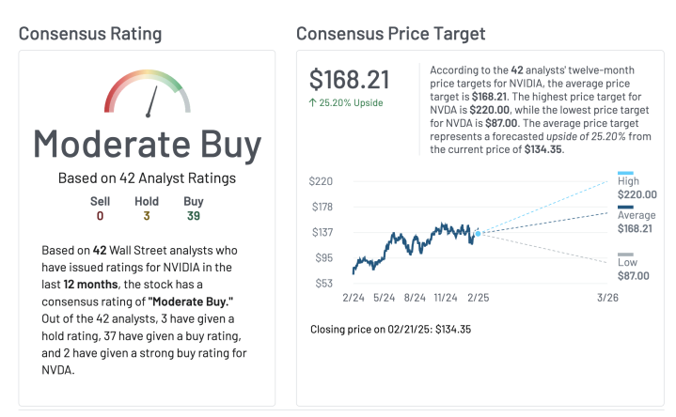Click the Consensus Price Target heading
676x417 pixels.
click(390, 34)
